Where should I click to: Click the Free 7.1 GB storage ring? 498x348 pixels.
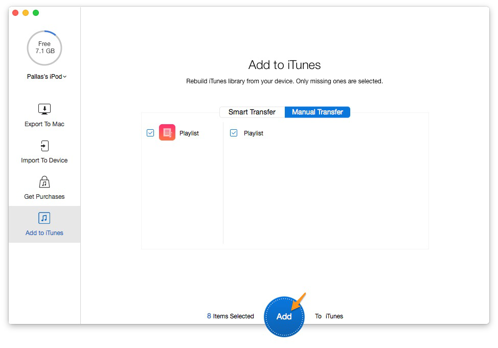pos(44,48)
